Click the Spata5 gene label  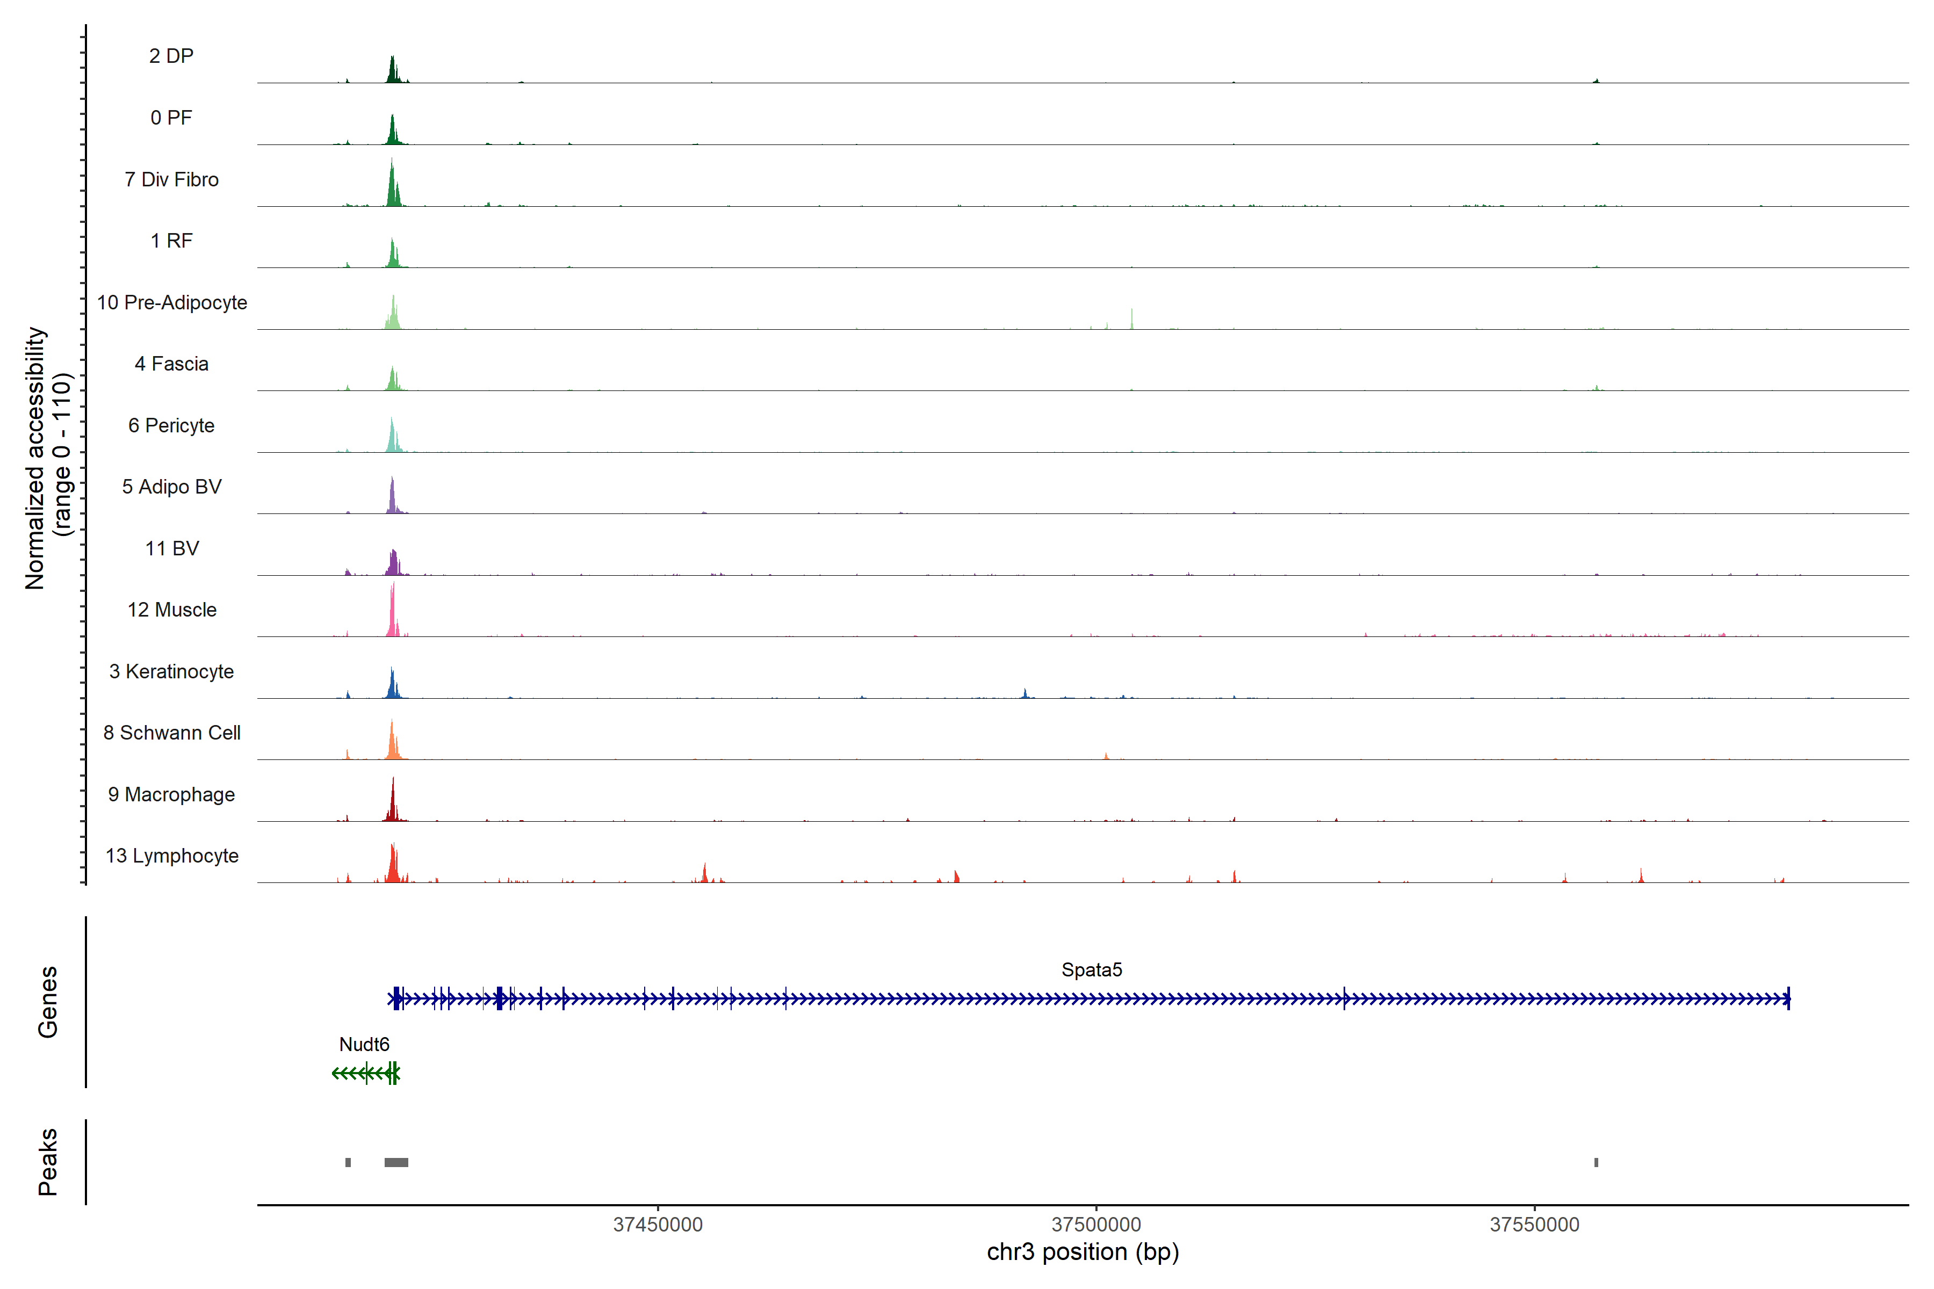pos(1091,970)
